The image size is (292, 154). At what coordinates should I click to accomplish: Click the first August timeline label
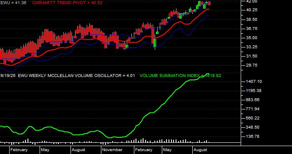(78, 150)
